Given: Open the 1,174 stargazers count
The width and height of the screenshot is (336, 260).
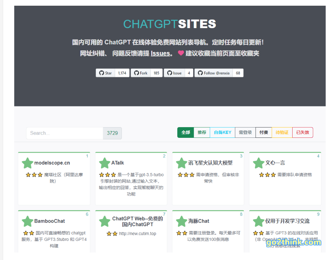Looking at the screenshot, I should pyautogui.click(x=122, y=73).
